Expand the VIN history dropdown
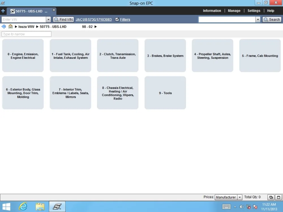This screenshot has width=283, height=212. 48,20
